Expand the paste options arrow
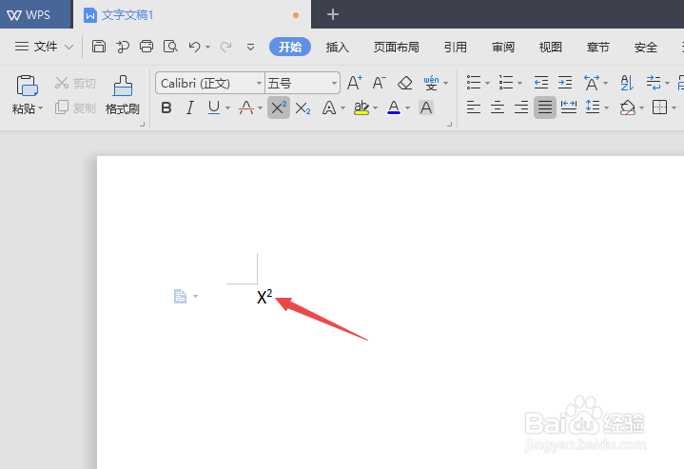 (41, 107)
